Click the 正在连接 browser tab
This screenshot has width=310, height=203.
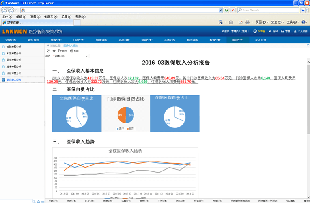[x=38, y=23]
